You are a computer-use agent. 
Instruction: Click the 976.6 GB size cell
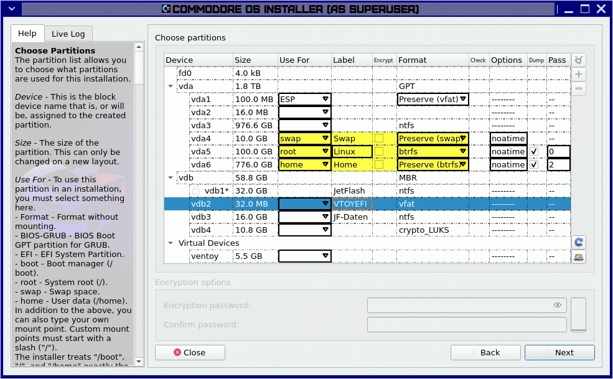click(254, 126)
